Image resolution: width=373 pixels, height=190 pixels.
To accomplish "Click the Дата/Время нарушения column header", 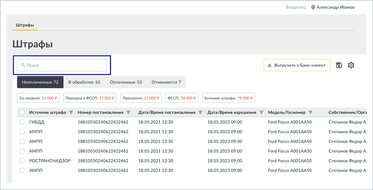I will click(232, 112).
